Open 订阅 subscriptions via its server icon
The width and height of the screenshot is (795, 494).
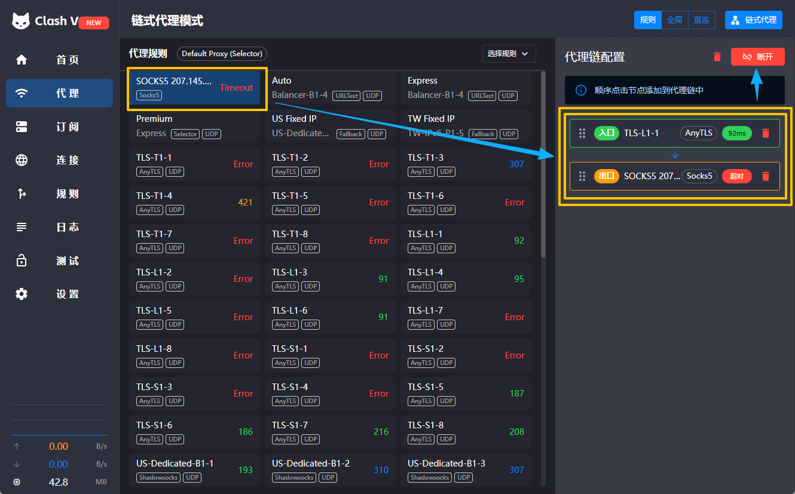click(22, 127)
